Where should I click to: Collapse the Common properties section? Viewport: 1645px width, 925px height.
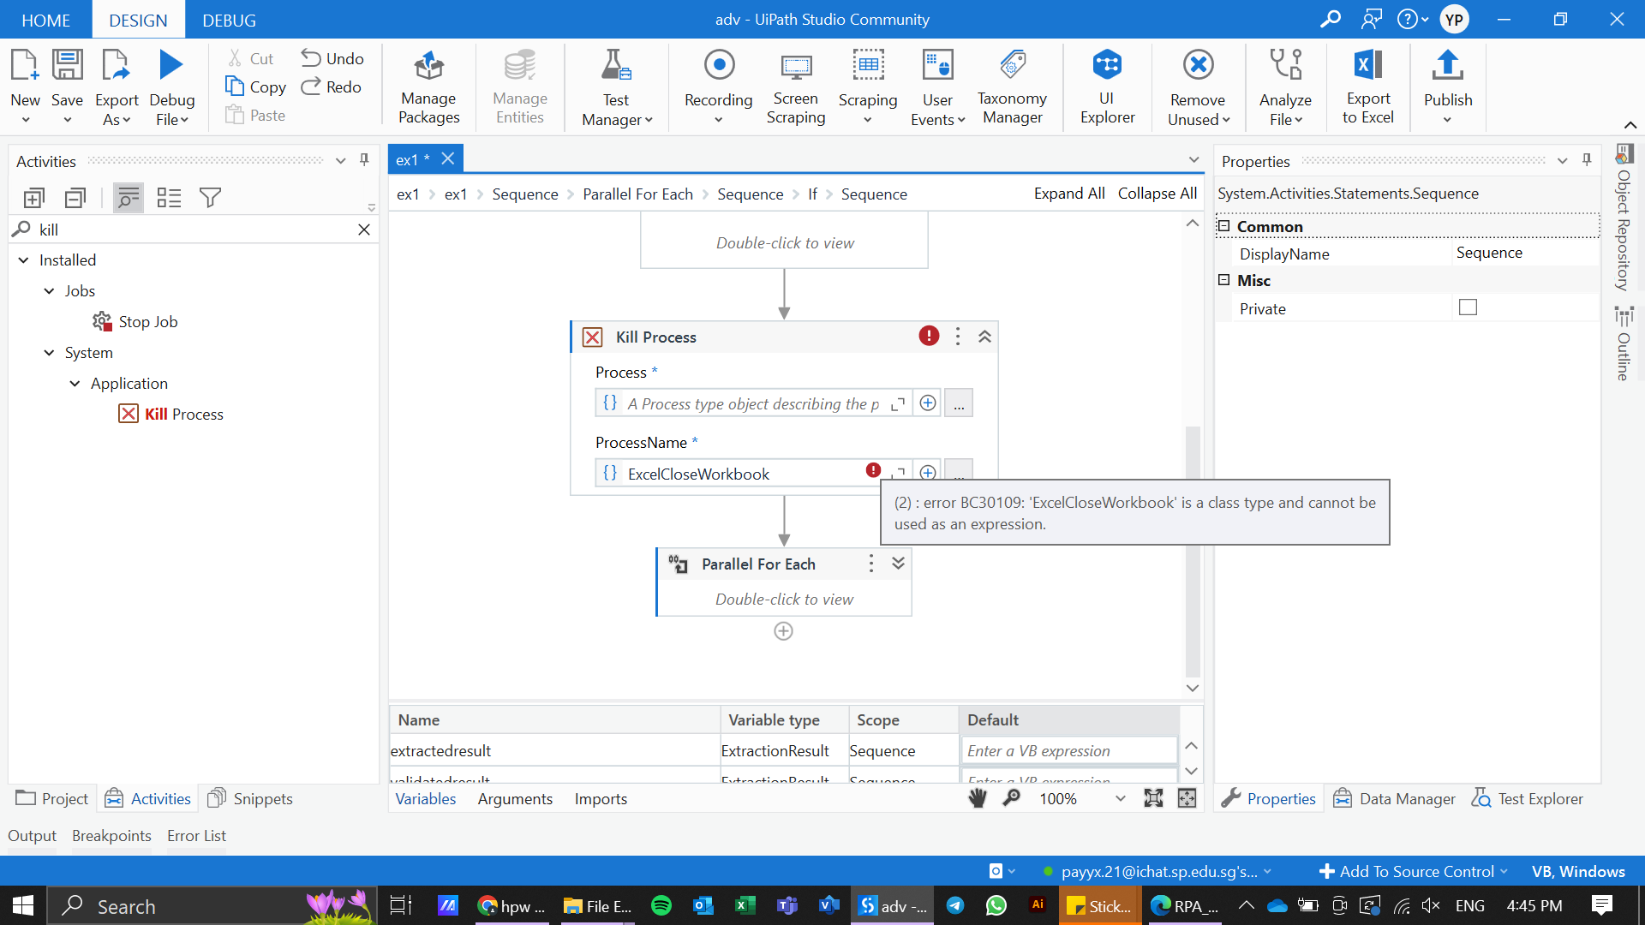1223,226
